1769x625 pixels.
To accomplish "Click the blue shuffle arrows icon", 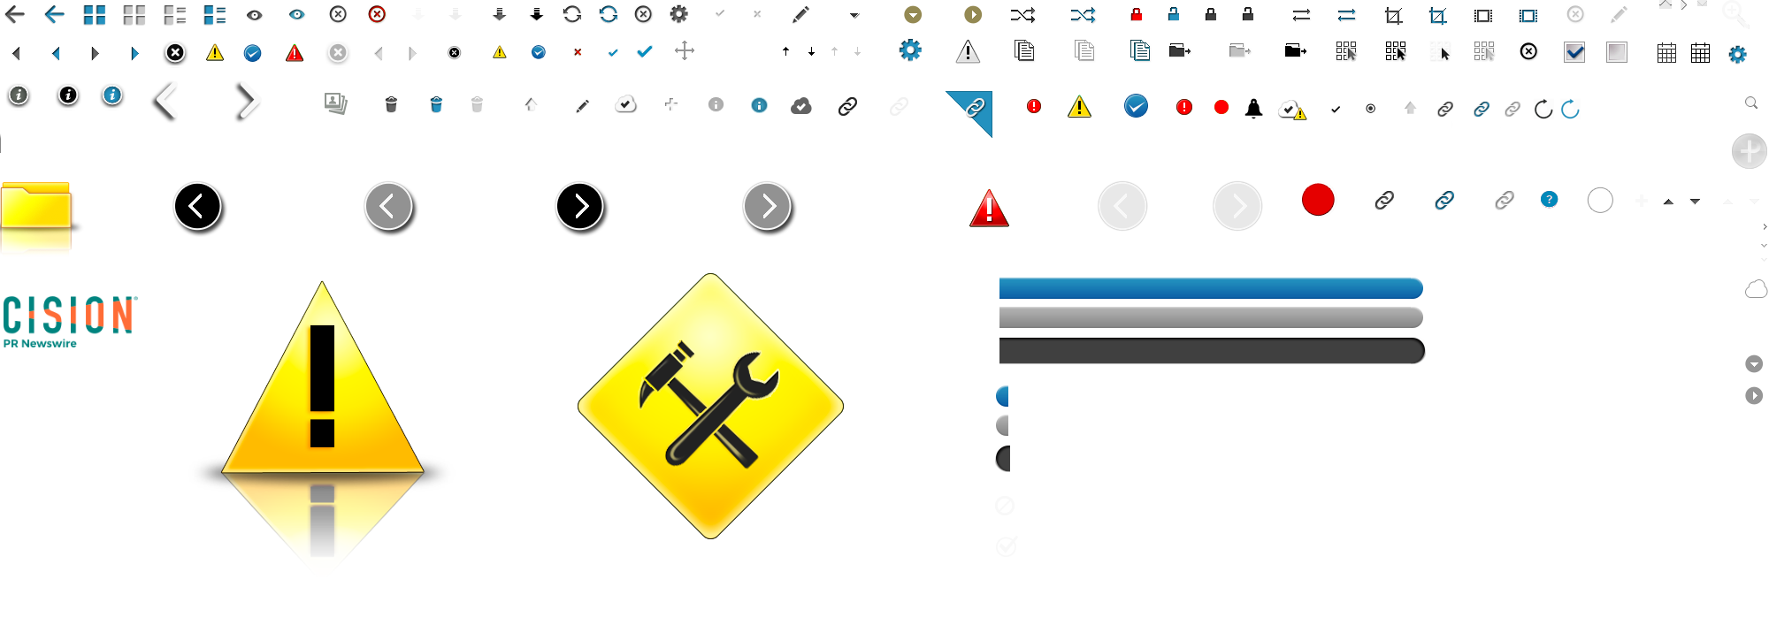I will [x=1083, y=15].
